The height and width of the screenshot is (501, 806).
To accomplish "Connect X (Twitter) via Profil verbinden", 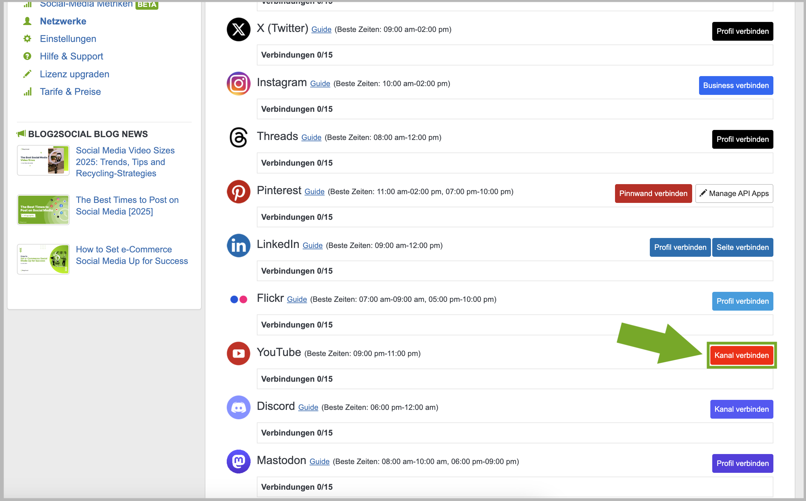I will click(742, 31).
